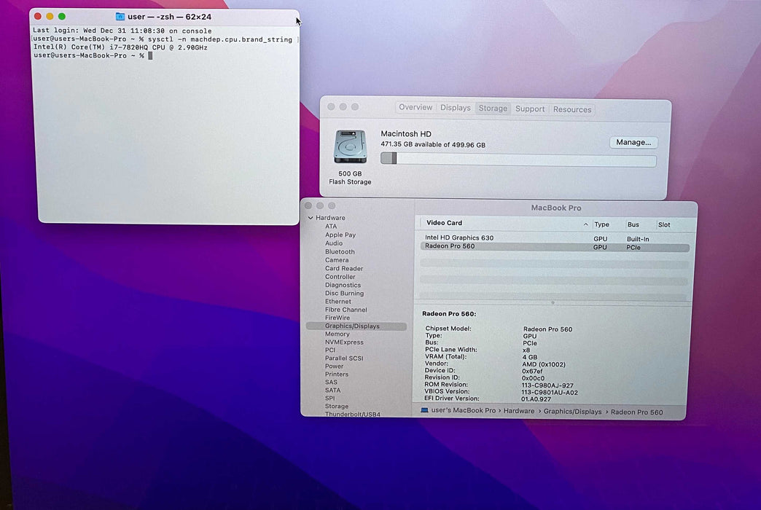Select PCI in sidebar

[x=330, y=350]
